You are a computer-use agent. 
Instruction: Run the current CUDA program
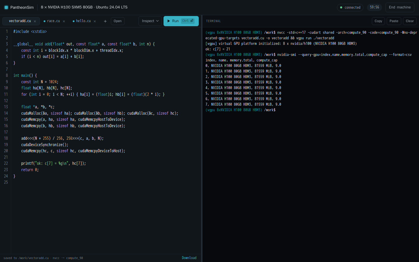(x=181, y=21)
